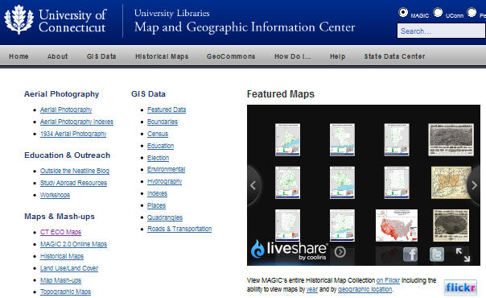Show the previous featured maps
The width and height of the screenshot is (486, 298).
coord(253,185)
